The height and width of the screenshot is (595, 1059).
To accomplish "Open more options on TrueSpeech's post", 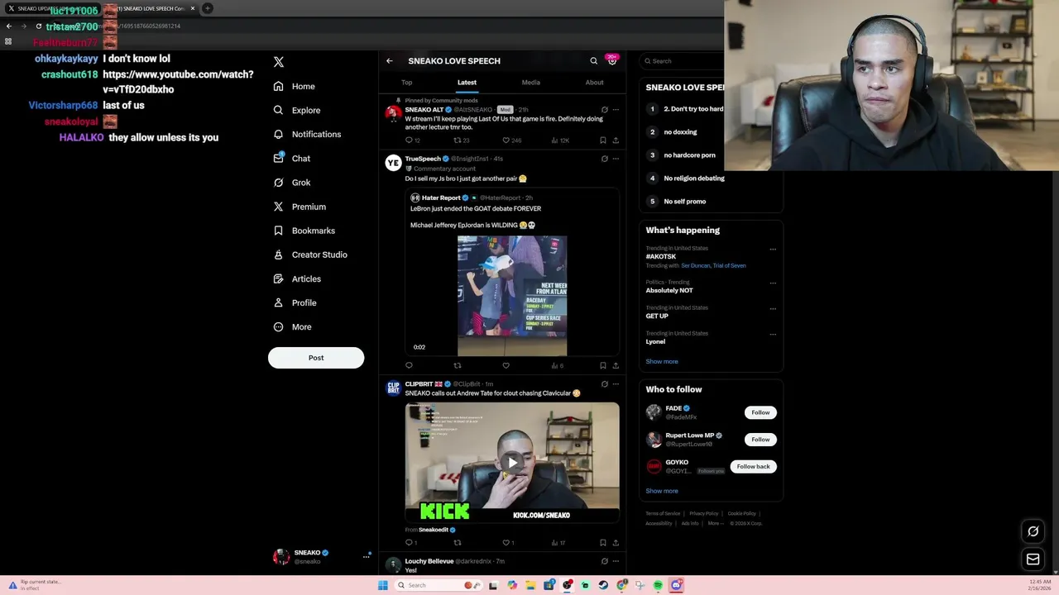I will click(616, 159).
